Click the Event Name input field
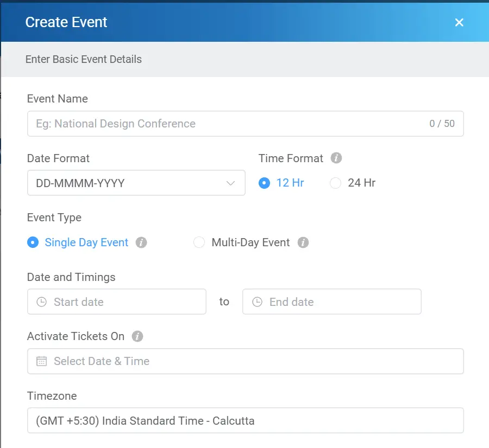The width and height of the screenshot is (489, 448). click(x=245, y=124)
